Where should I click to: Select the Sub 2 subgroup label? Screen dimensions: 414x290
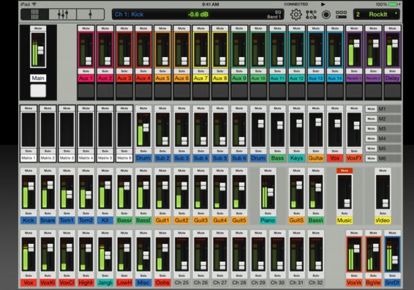[162, 158]
